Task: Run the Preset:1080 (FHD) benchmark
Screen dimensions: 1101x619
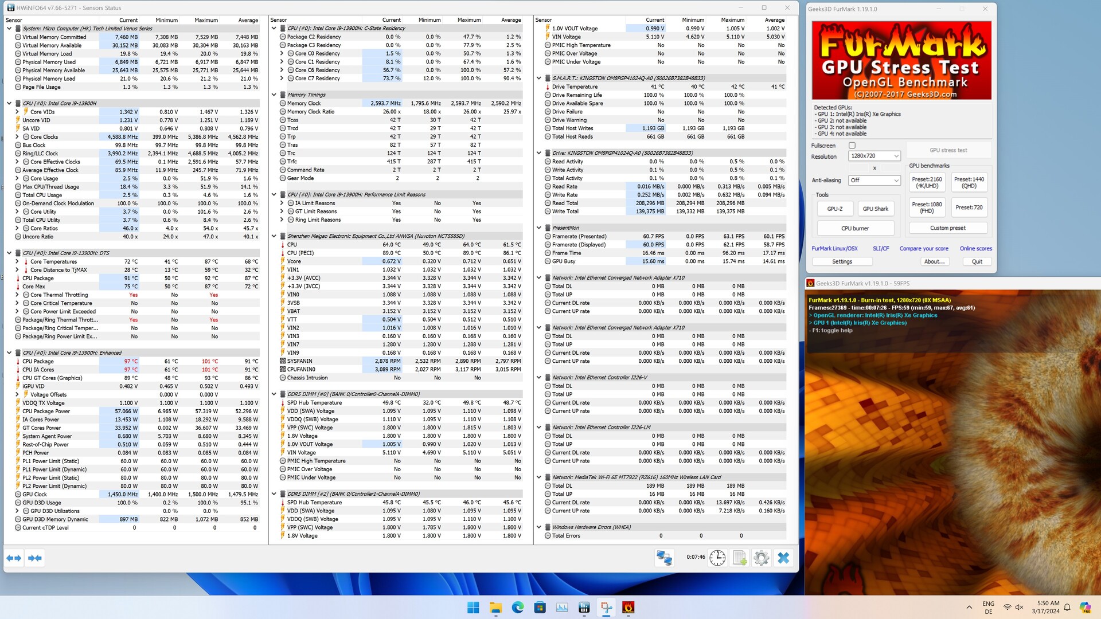Action: click(x=927, y=207)
